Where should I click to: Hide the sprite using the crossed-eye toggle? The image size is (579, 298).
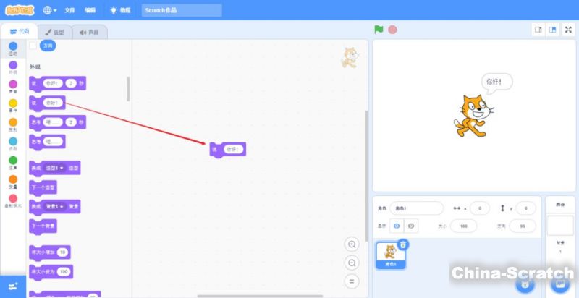click(410, 226)
